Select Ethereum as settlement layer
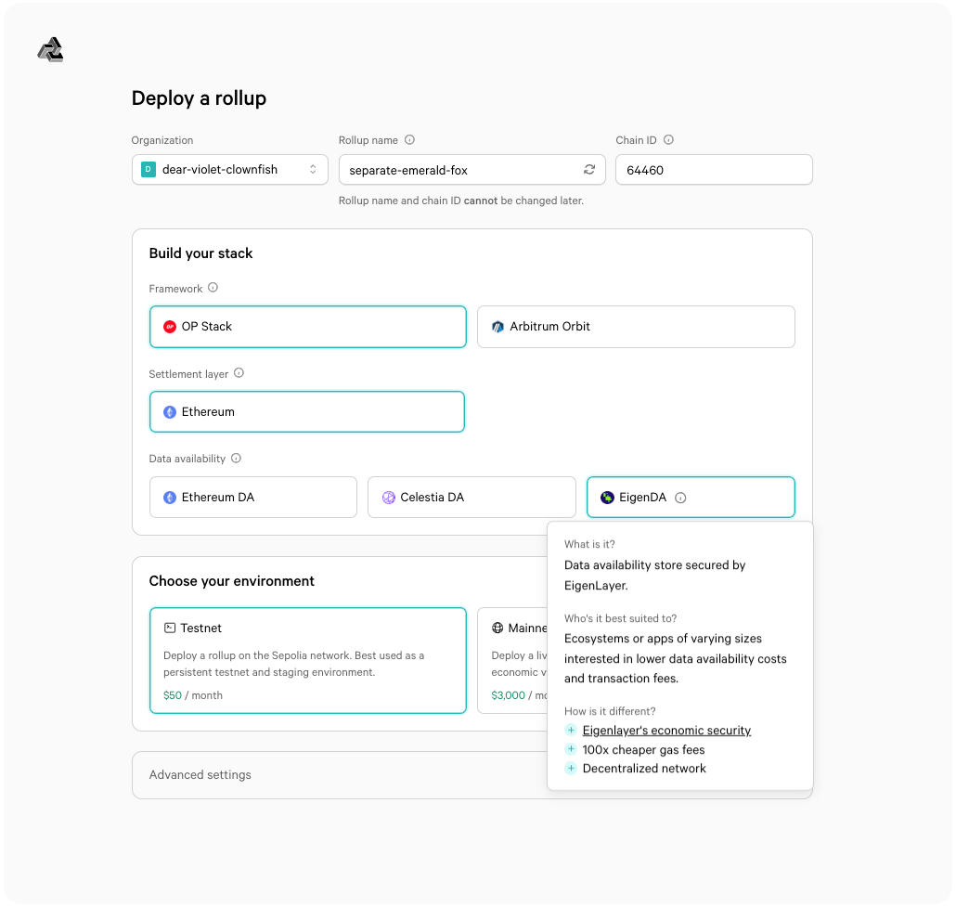This screenshot has height=907, width=956. point(306,411)
